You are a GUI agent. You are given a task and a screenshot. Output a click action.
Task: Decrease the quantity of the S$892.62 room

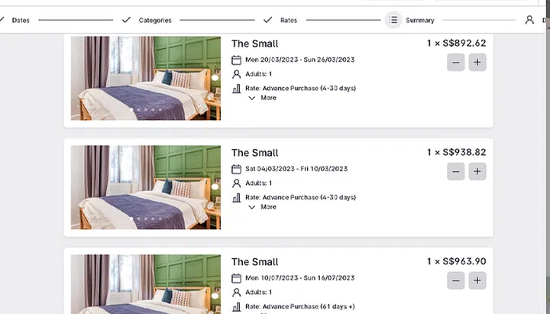coord(456,63)
